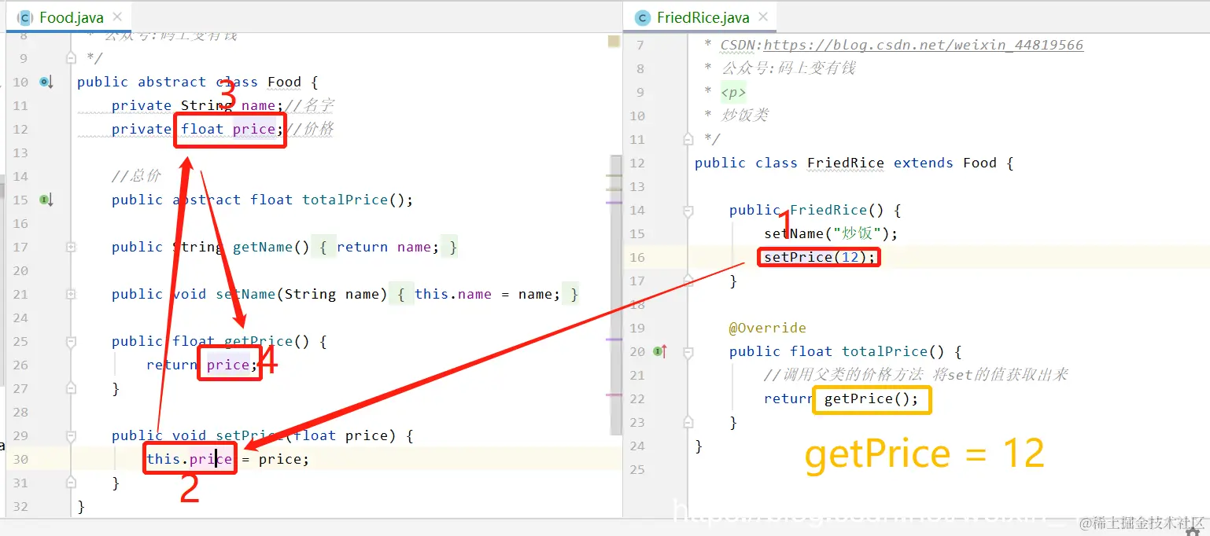Click the implemented-class gutter icon on line 10
Viewport: 1210px width, 536px height.
[46, 82]
